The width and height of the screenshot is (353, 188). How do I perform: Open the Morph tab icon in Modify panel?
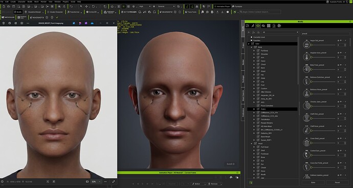pos(258,26)
